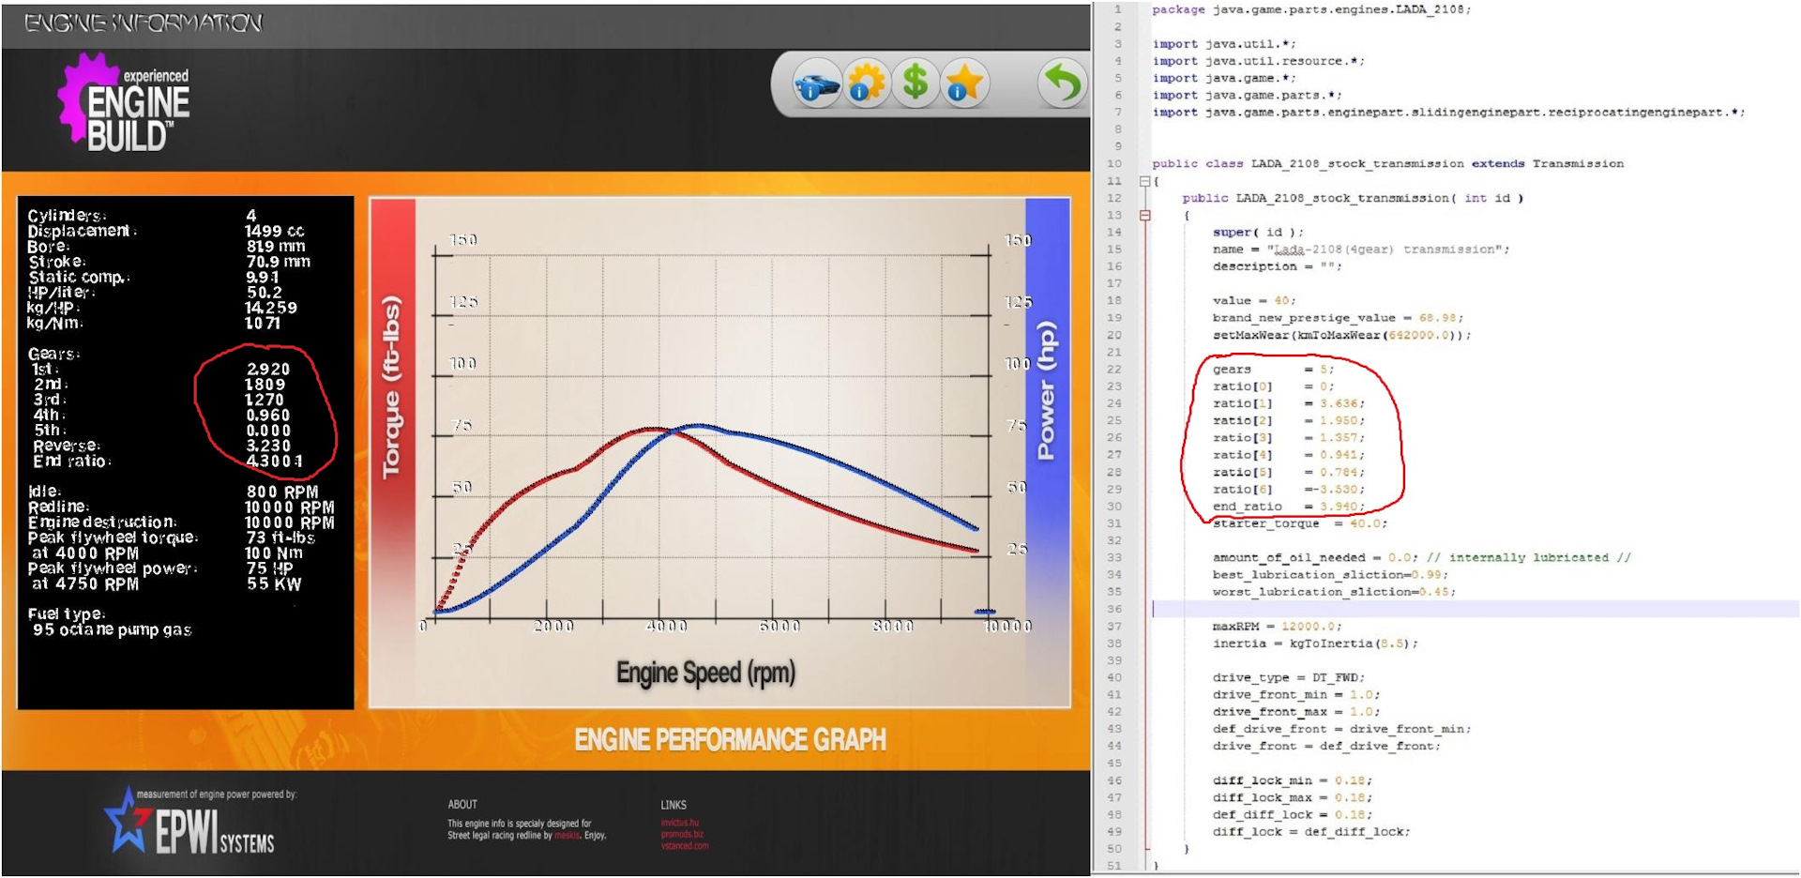The height and width of the screenshot is (878, 1801).
Task: Open the car info icon with blue car
Action: point(816,84)
